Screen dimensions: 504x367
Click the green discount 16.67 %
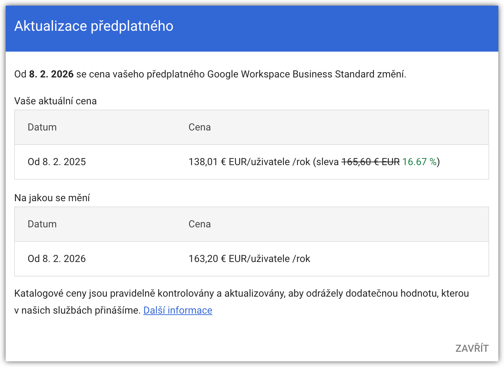coord(419,162)
